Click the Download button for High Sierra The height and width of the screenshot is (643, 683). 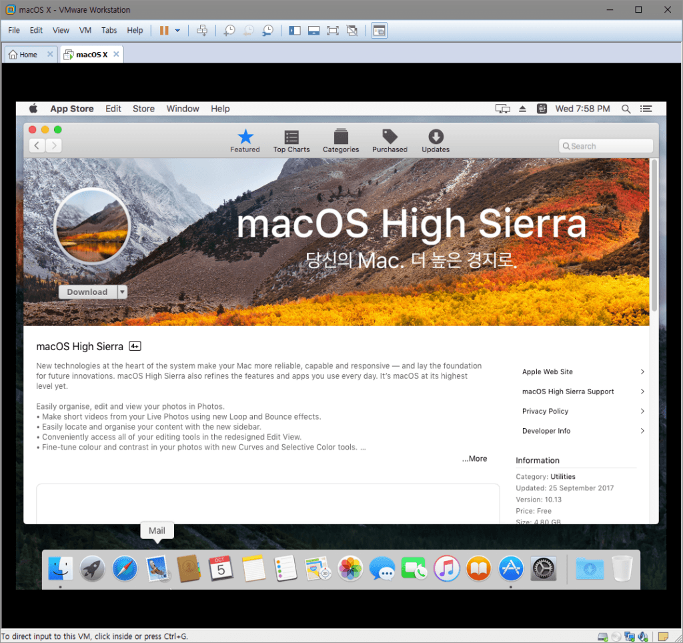pos(87,292)
